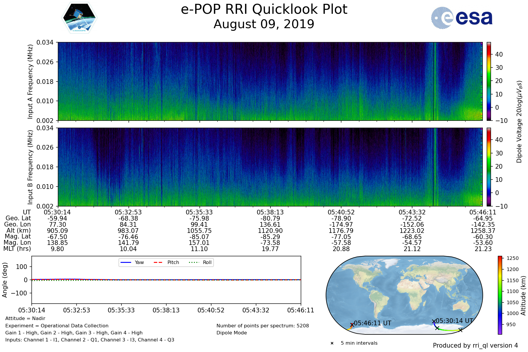Click the Input A dipole voltage colorbar
Image resolution: width=528 pixels, height=352 pixels.
(x=489, y=81)
